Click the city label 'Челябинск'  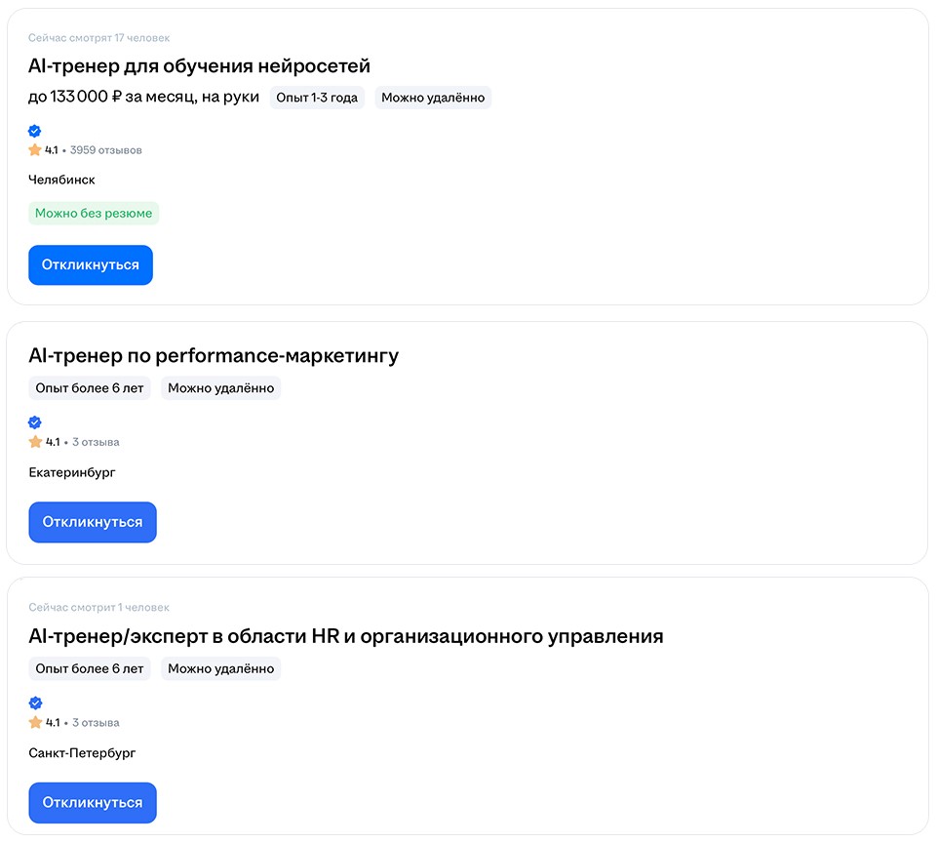[x=61, y=180]
